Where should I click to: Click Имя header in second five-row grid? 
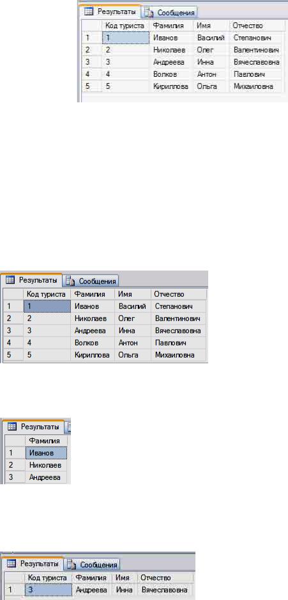point(133,294)
